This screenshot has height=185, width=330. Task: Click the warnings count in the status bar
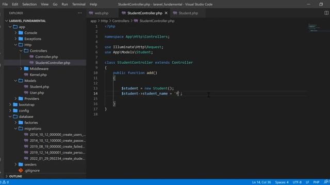(x=6, y=182)
